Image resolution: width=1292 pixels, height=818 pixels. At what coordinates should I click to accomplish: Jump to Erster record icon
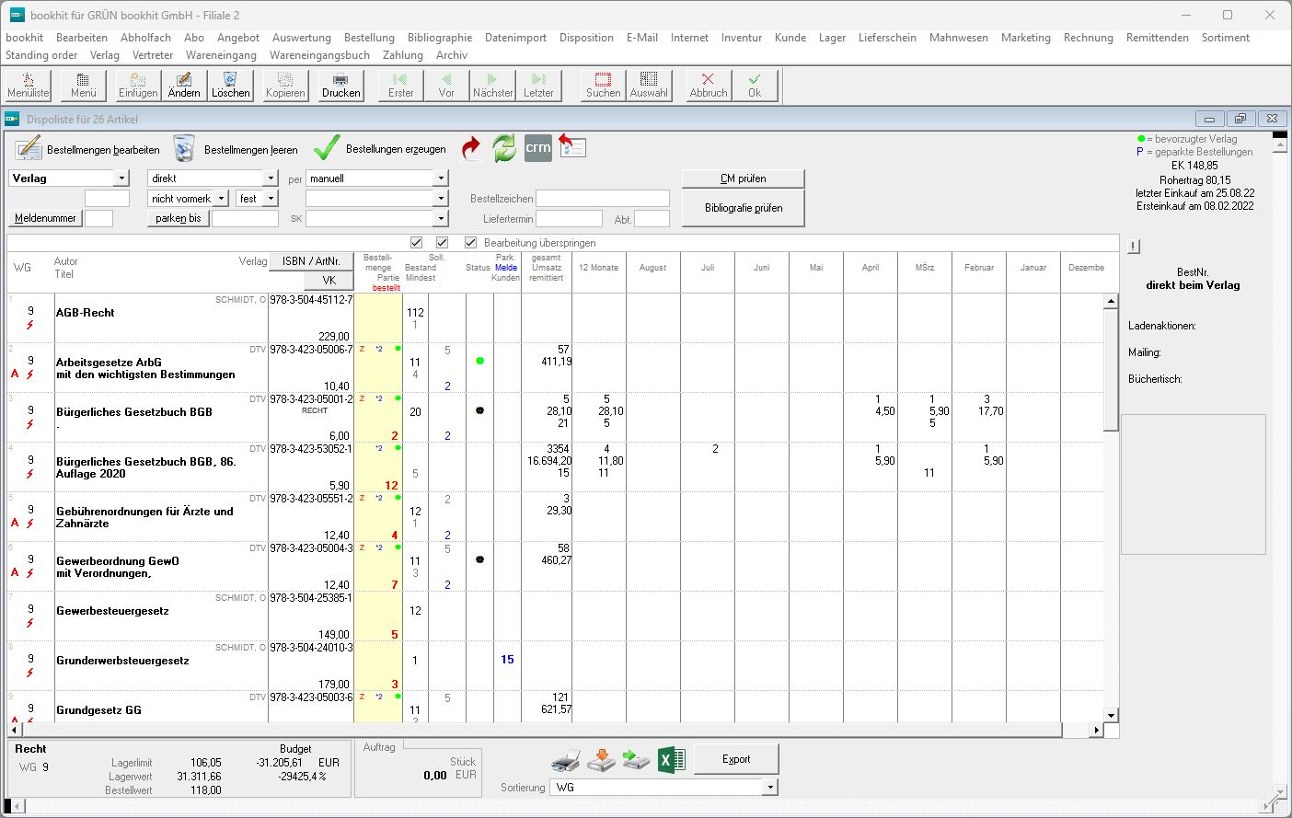coord(400,85)
